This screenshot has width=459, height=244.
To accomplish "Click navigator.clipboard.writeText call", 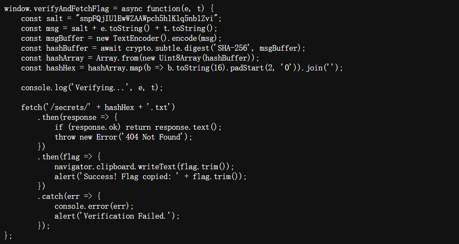I will [115, 167].
